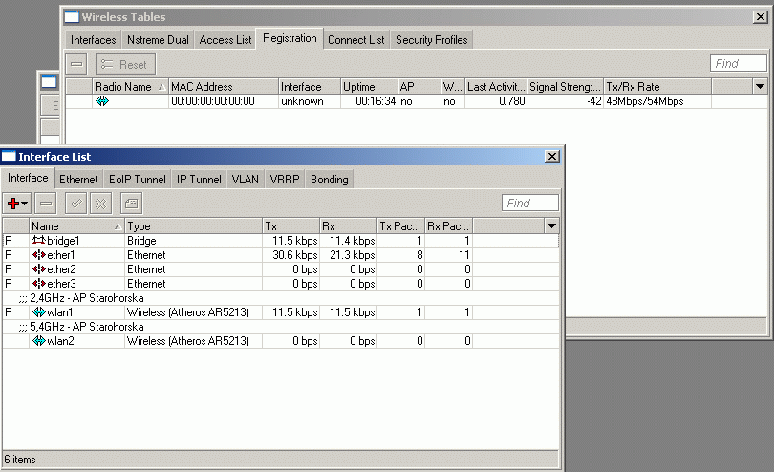The width and height of the screenshot is (774, 472).
Task: Sort by the Radio Name column header
Action: tap(130, 86)
